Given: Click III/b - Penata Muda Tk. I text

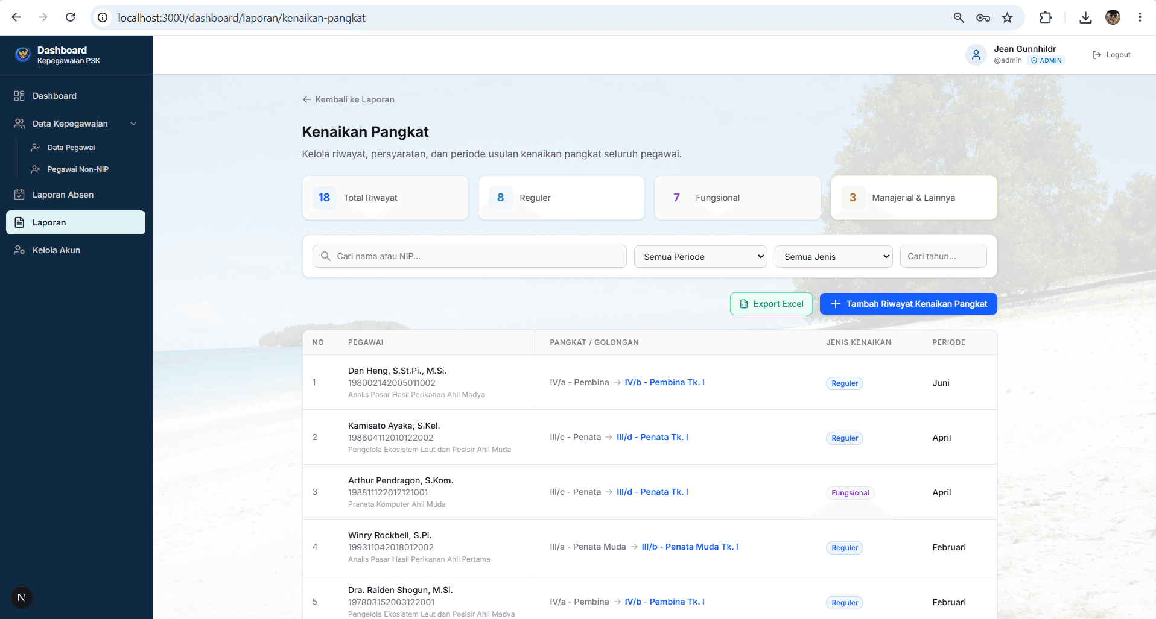Looking at the screenshot, I should (690, 547).
